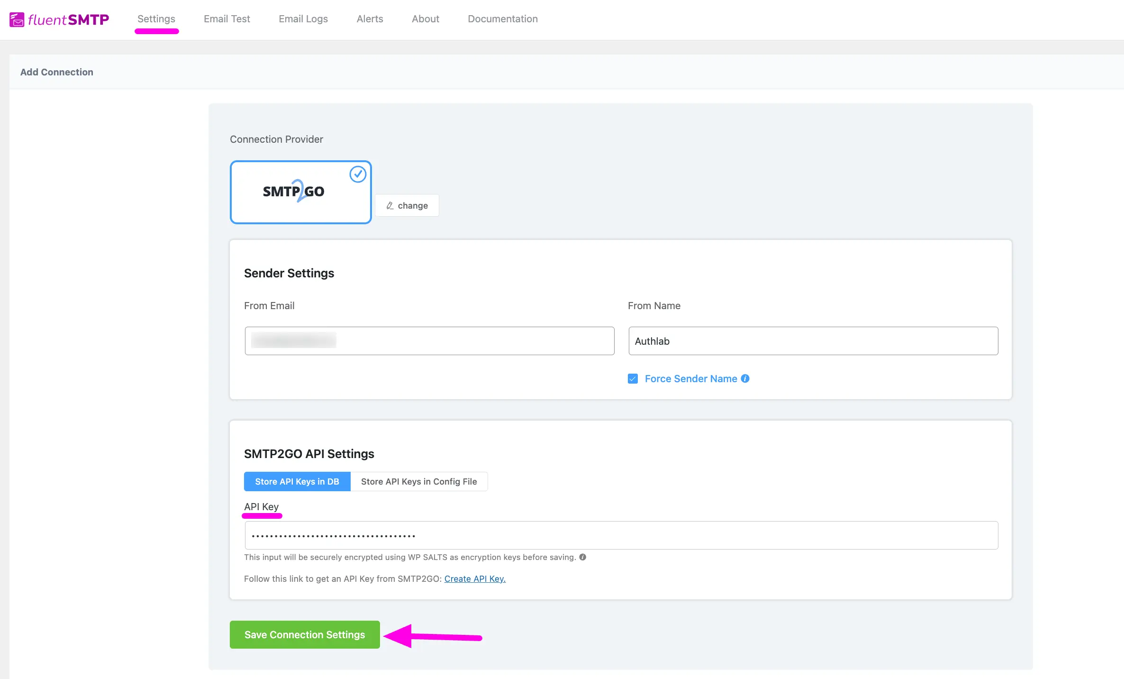
Task: Click the Add Connection heading
Action: pos(57,72)
